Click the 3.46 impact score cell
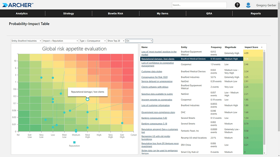Screen dimensions: 280x157 (253, 64)
